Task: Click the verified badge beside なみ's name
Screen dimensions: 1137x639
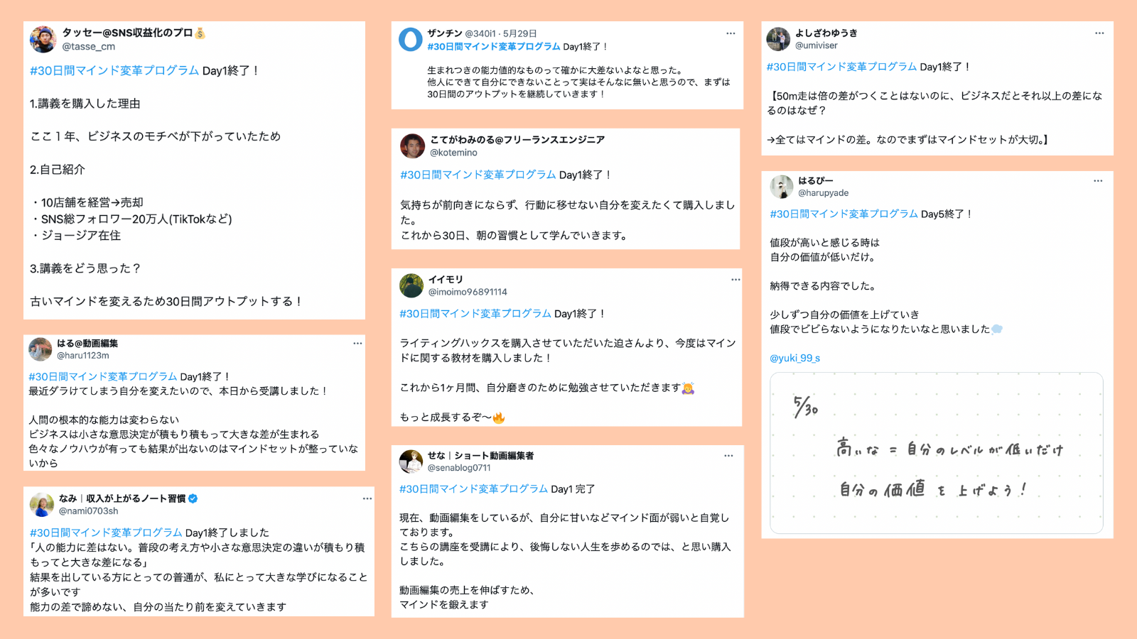Action: (x=193, y=498)
